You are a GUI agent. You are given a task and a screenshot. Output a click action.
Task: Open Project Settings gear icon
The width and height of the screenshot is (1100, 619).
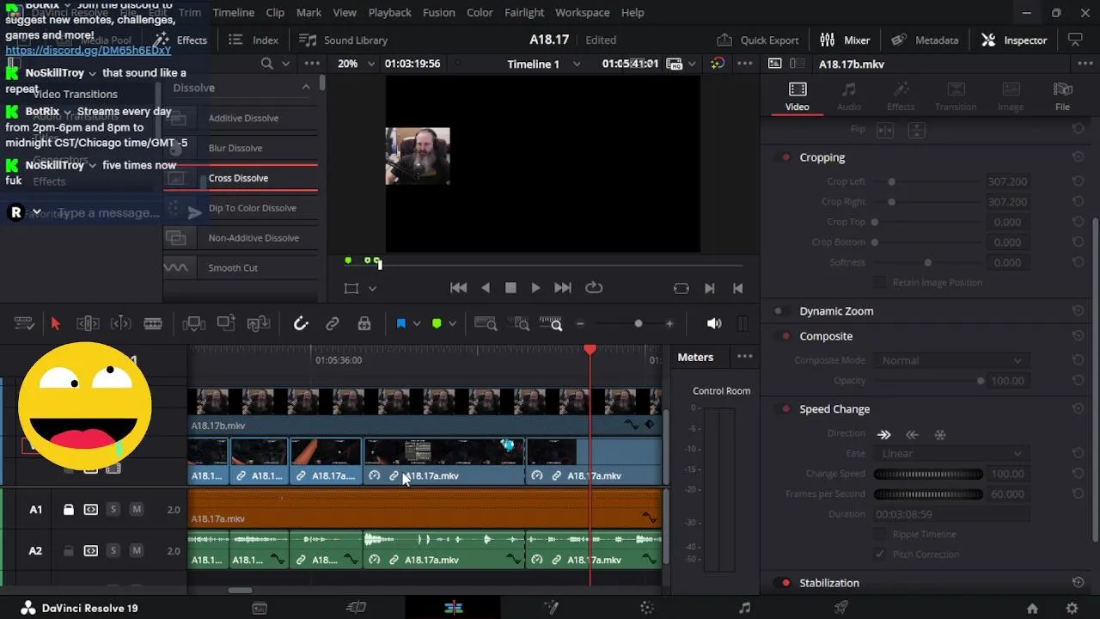[x=1072, y=608]
